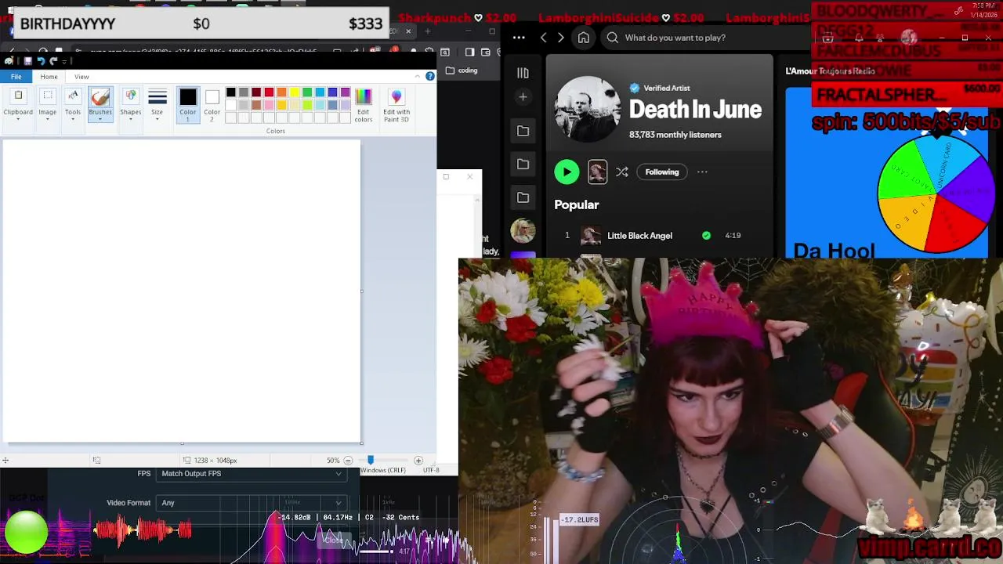
Task: Open the FPS Match Output FPS dropdown
Action: (251, 474)
